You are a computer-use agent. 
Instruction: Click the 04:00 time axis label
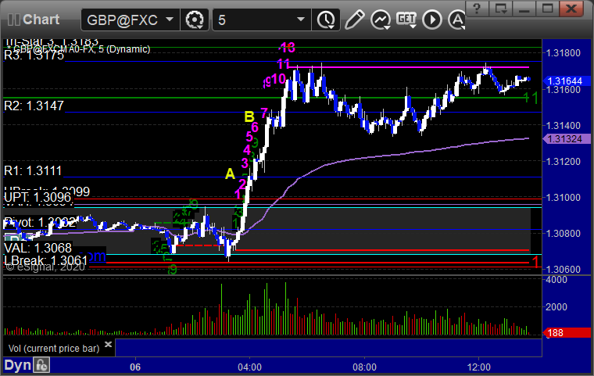point(249,367)
